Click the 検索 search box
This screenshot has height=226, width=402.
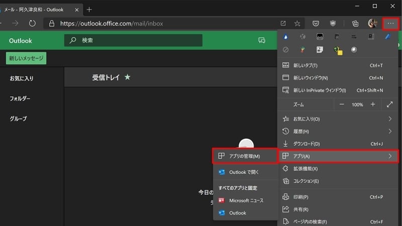[133, 40]
